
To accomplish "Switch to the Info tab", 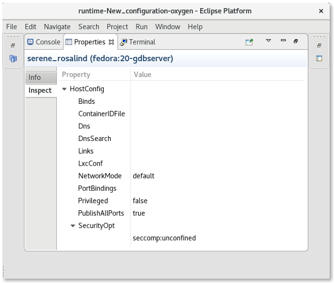I will (x=35, y=78).
